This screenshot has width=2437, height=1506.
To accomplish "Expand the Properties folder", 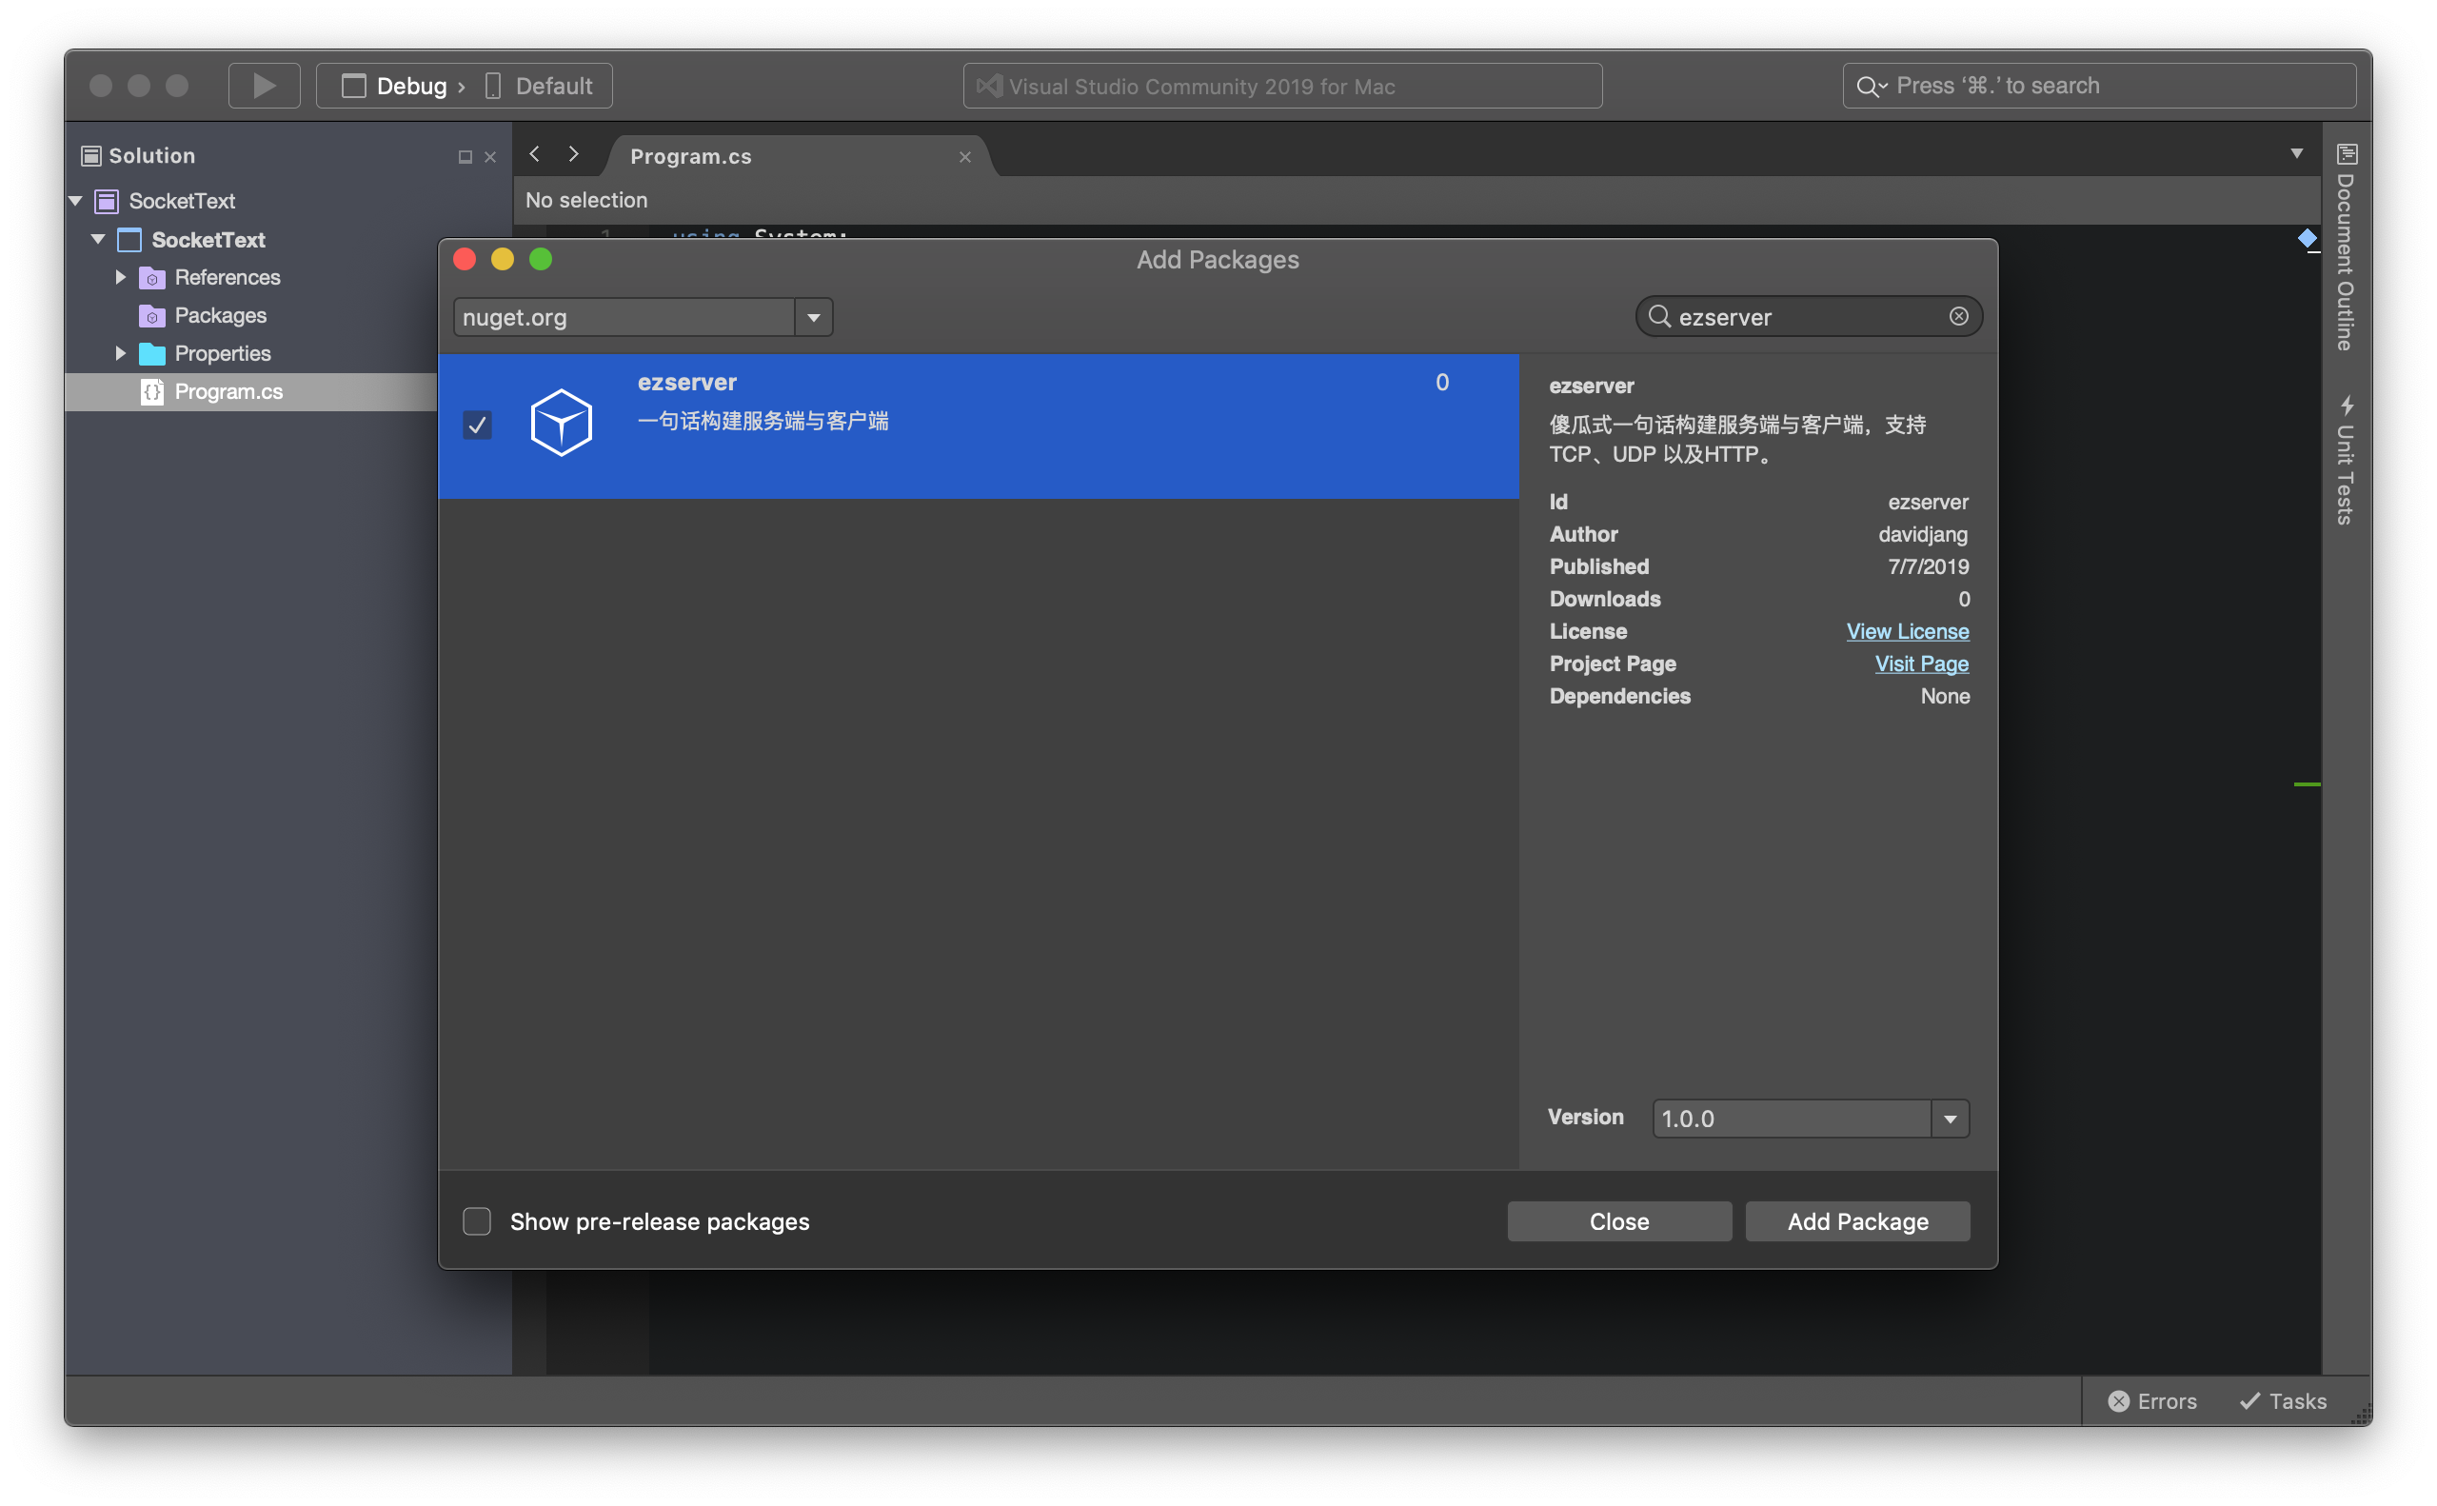I will (122, 353).
